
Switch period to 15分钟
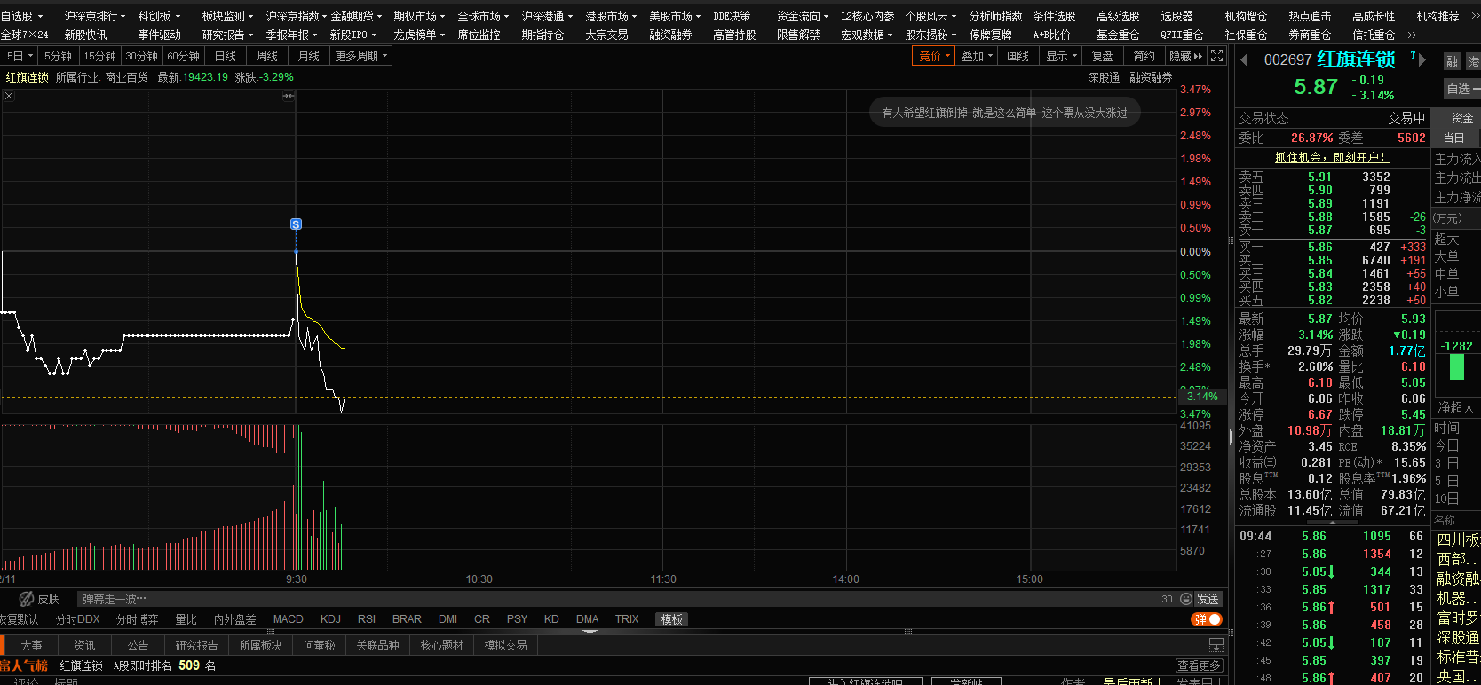(99, 56)
